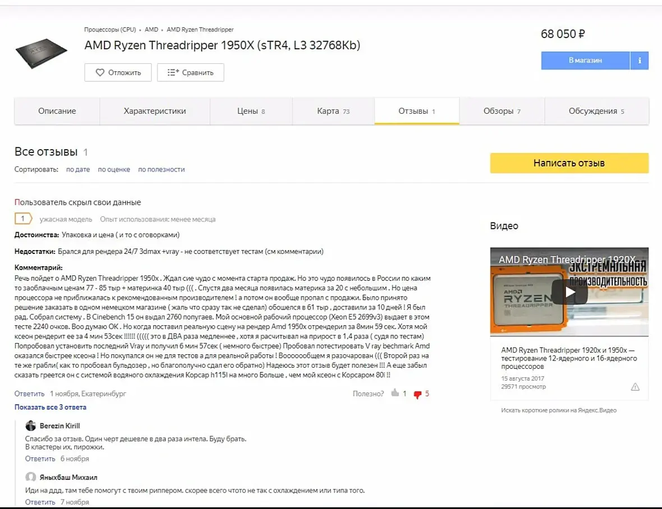662x509 pixels.
Task: Open the Карта tab
Action: pyautogui.click(x=333, y=111)
